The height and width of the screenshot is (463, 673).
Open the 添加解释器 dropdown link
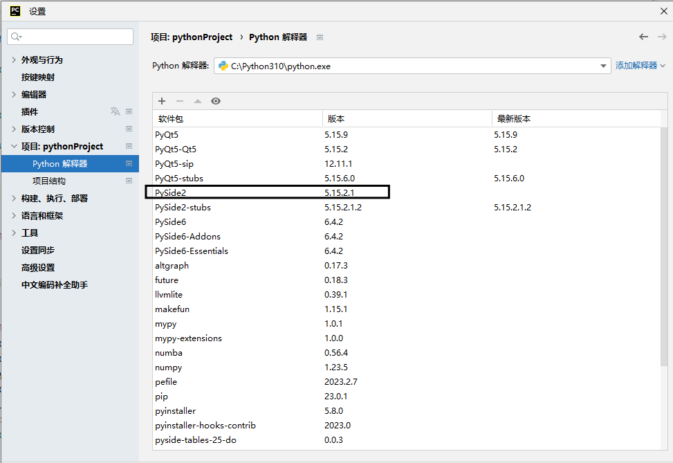click(640, 65)
